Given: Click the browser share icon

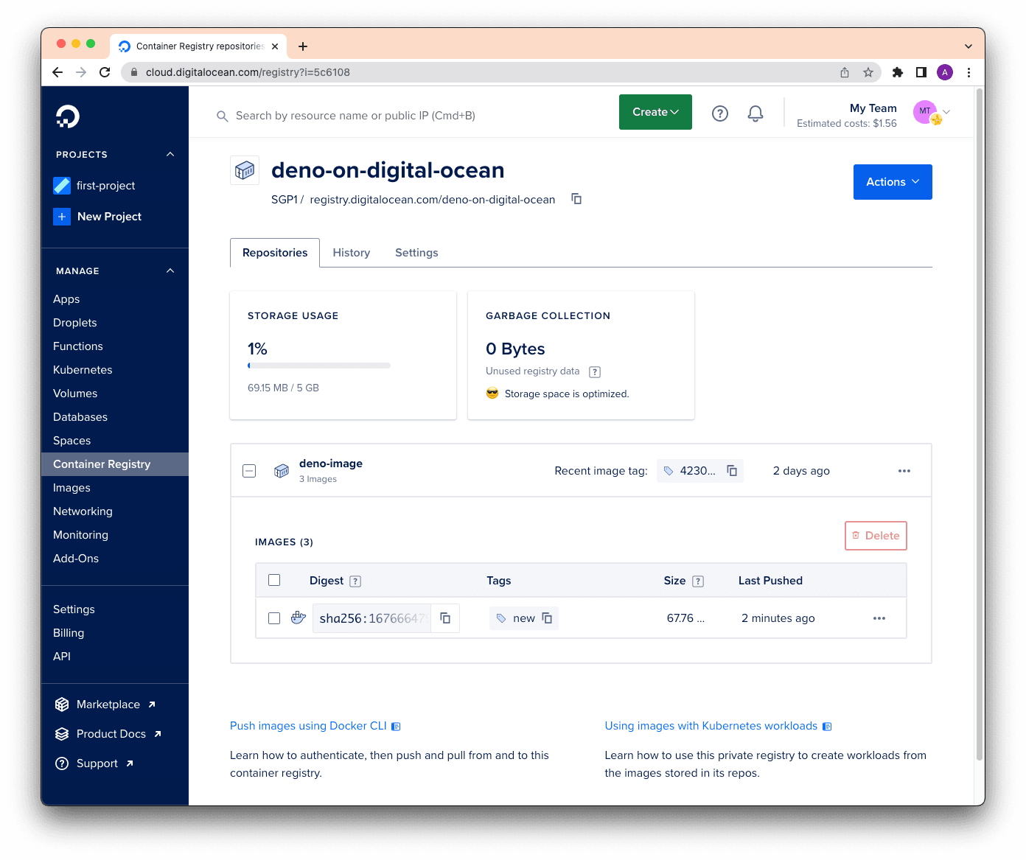Looking at the screenshot, I should pyautogui.click(x=845, y=72).
